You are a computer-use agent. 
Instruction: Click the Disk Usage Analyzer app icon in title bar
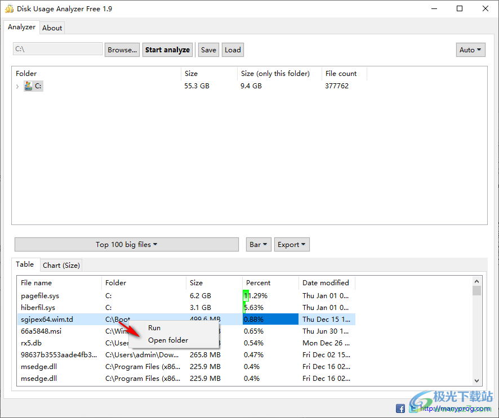click(9, 8)
